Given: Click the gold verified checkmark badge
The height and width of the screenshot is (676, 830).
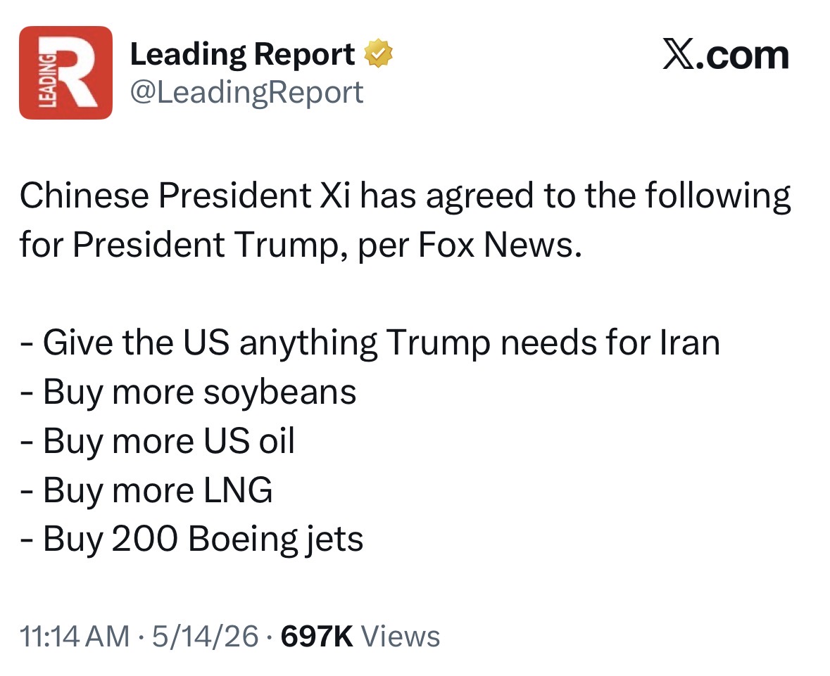Looking at the screenshot, I should [378, 53].
